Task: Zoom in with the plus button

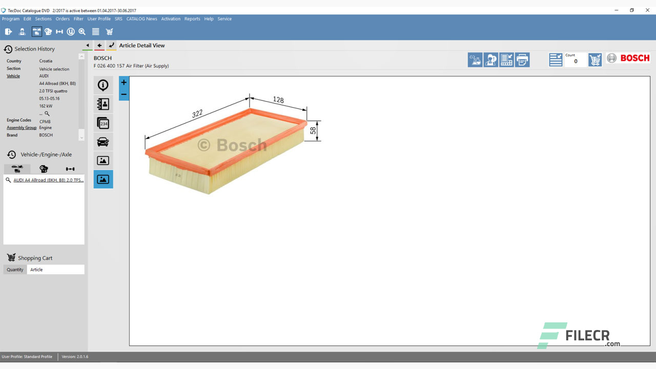Action: tap(124, 83)
